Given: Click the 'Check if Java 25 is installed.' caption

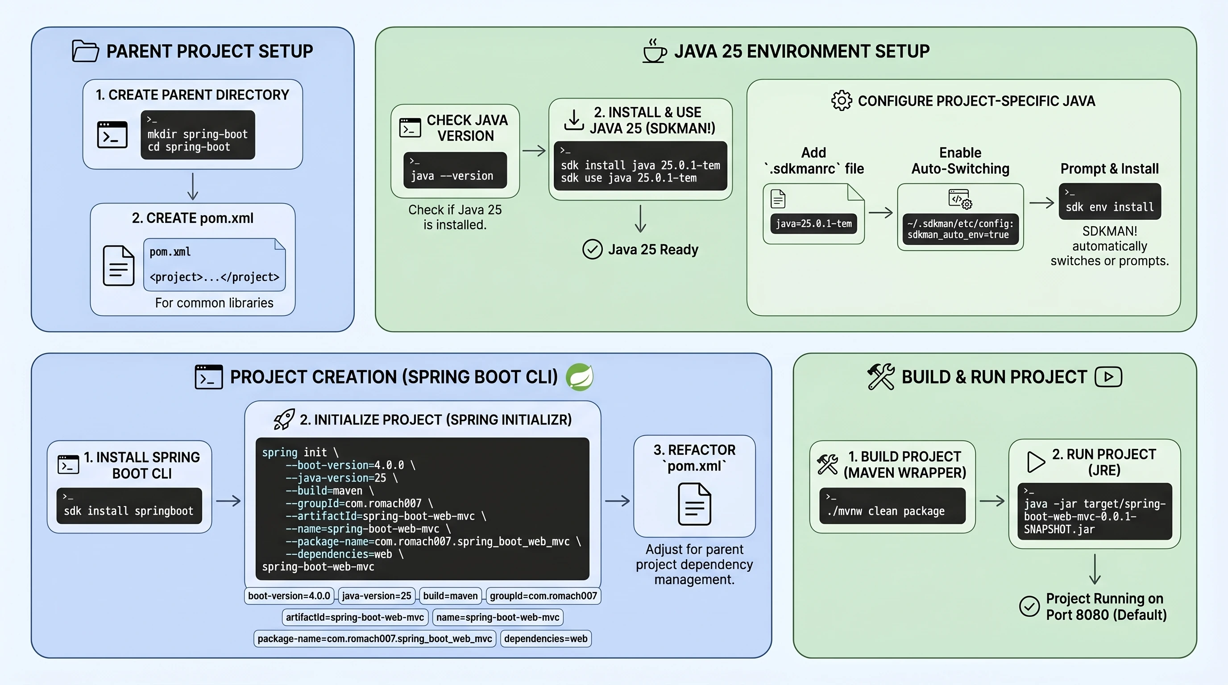Looking at the screenshot, I should pos(455,217).
